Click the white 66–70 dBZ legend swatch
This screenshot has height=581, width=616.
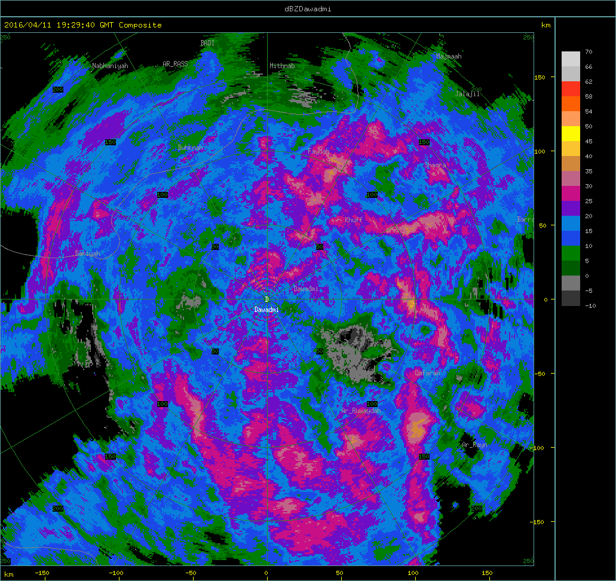click(x=571, y=59)
